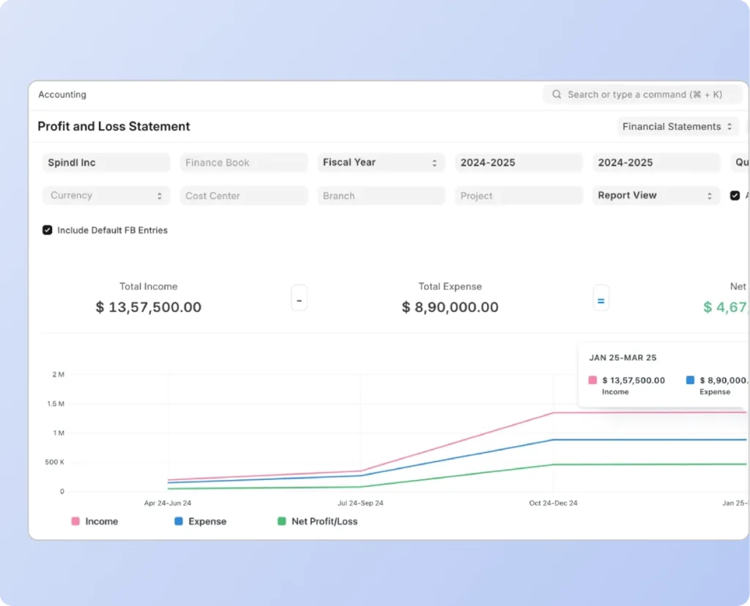Screen dimensions: 750x606
Task: Open the Fiscal Year dropdown
Action: [381, 162]
